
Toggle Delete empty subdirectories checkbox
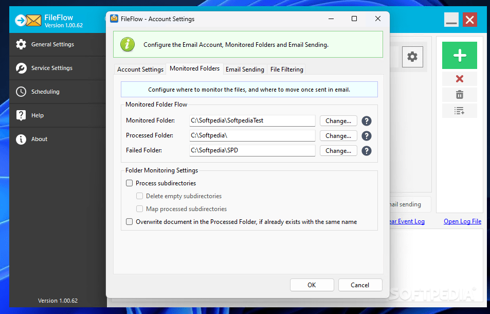pos(140,196)
